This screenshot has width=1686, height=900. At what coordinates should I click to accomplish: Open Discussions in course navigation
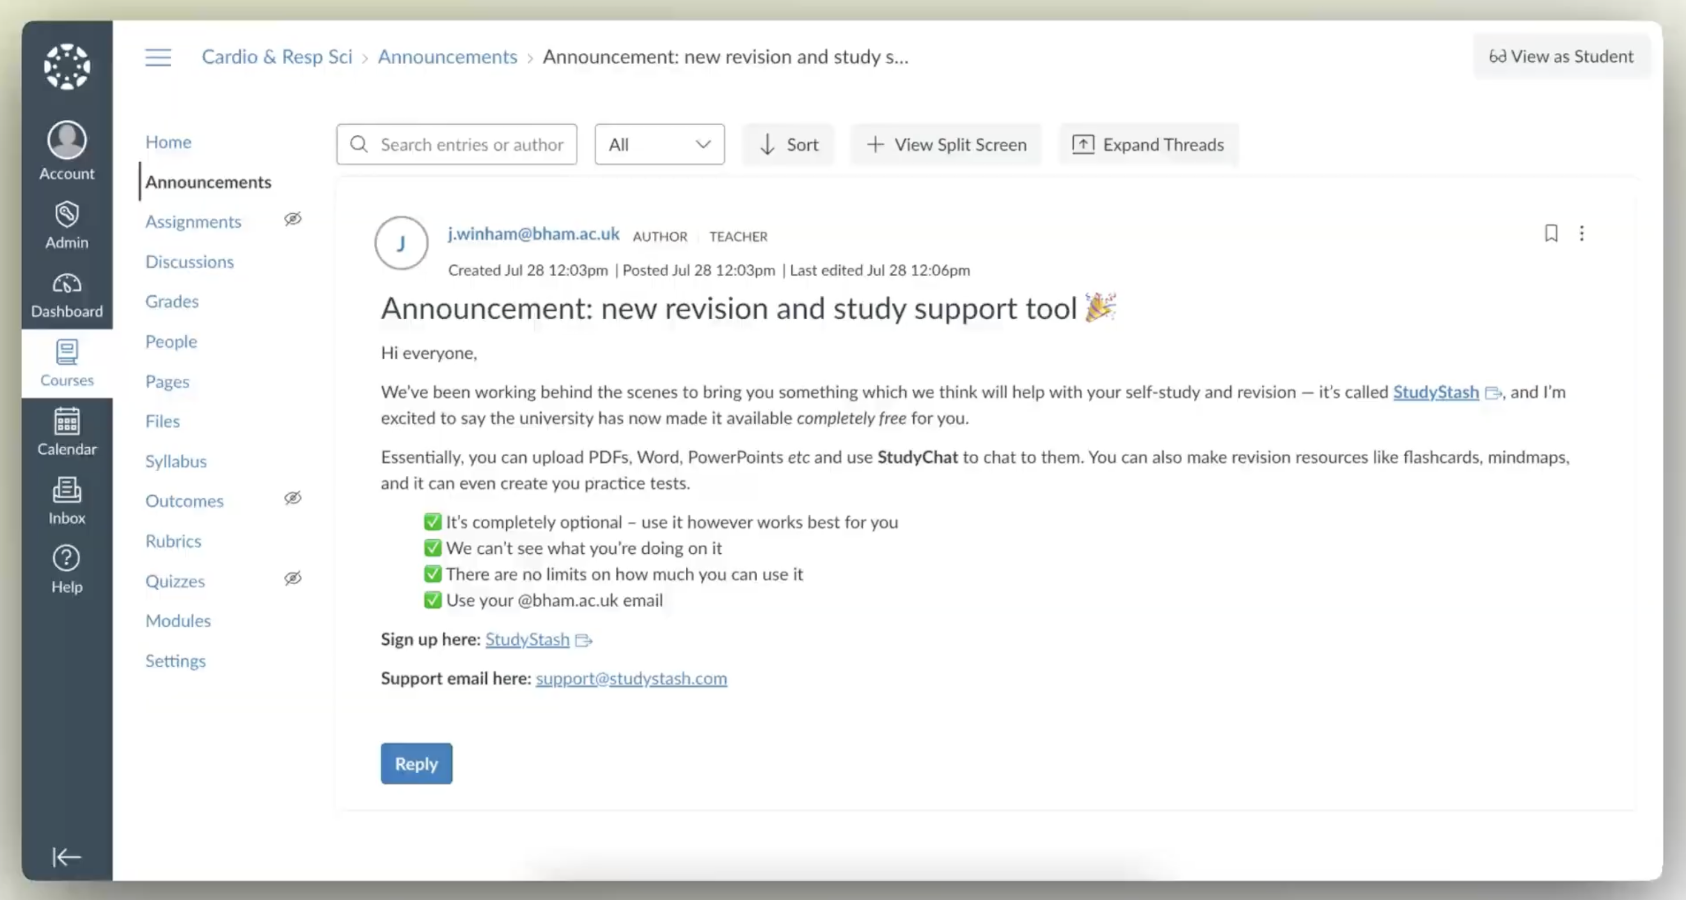click(190, 262)
